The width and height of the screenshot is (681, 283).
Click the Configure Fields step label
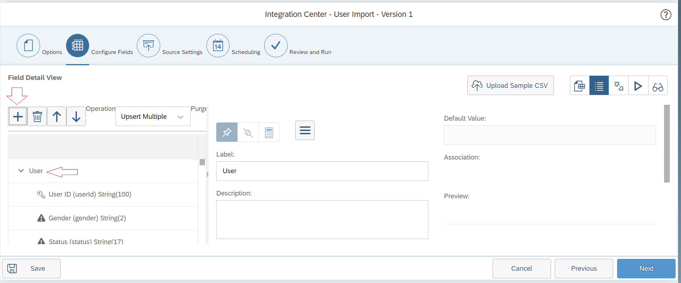coord(112,52)
